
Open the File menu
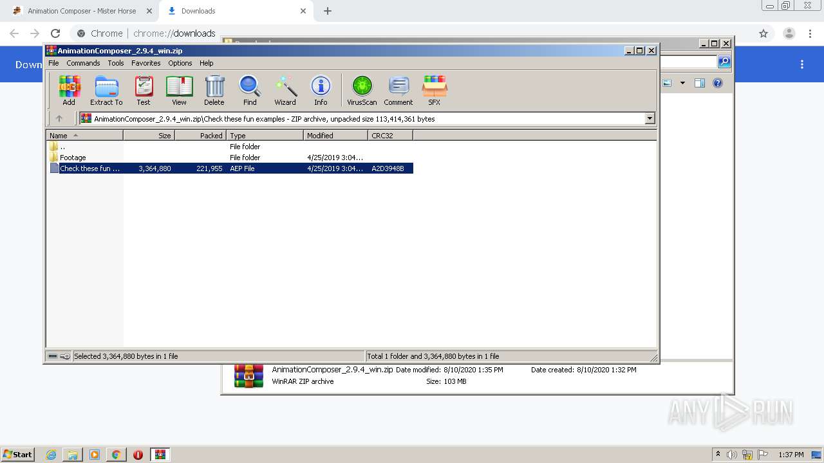pos(53,63)
